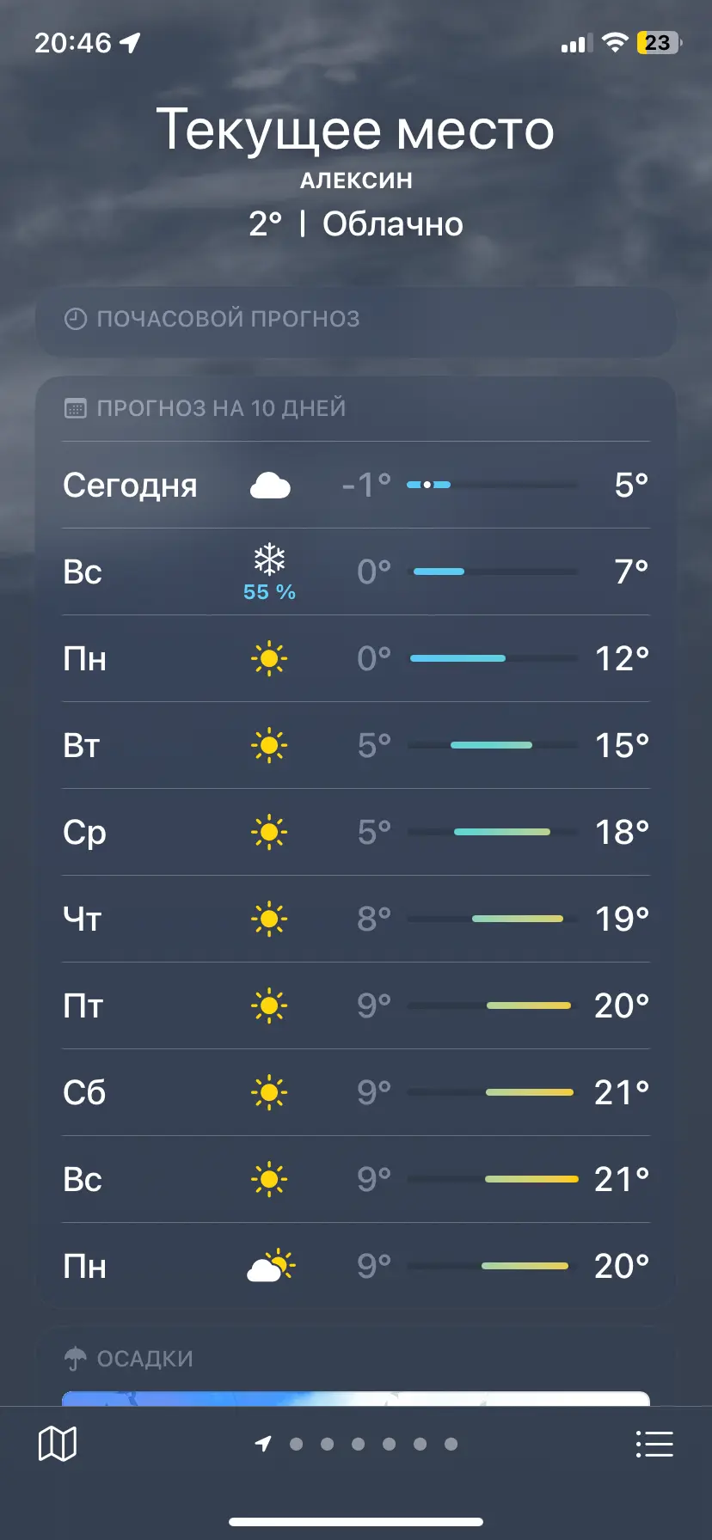The height and width of the screenshot is (1540, 712).
Task: Tap the calendar icon in 10-day forecast
Action: pos(76,408)
